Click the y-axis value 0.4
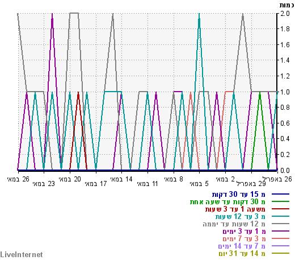The image size is (295, 260). [x=285, y=139]
